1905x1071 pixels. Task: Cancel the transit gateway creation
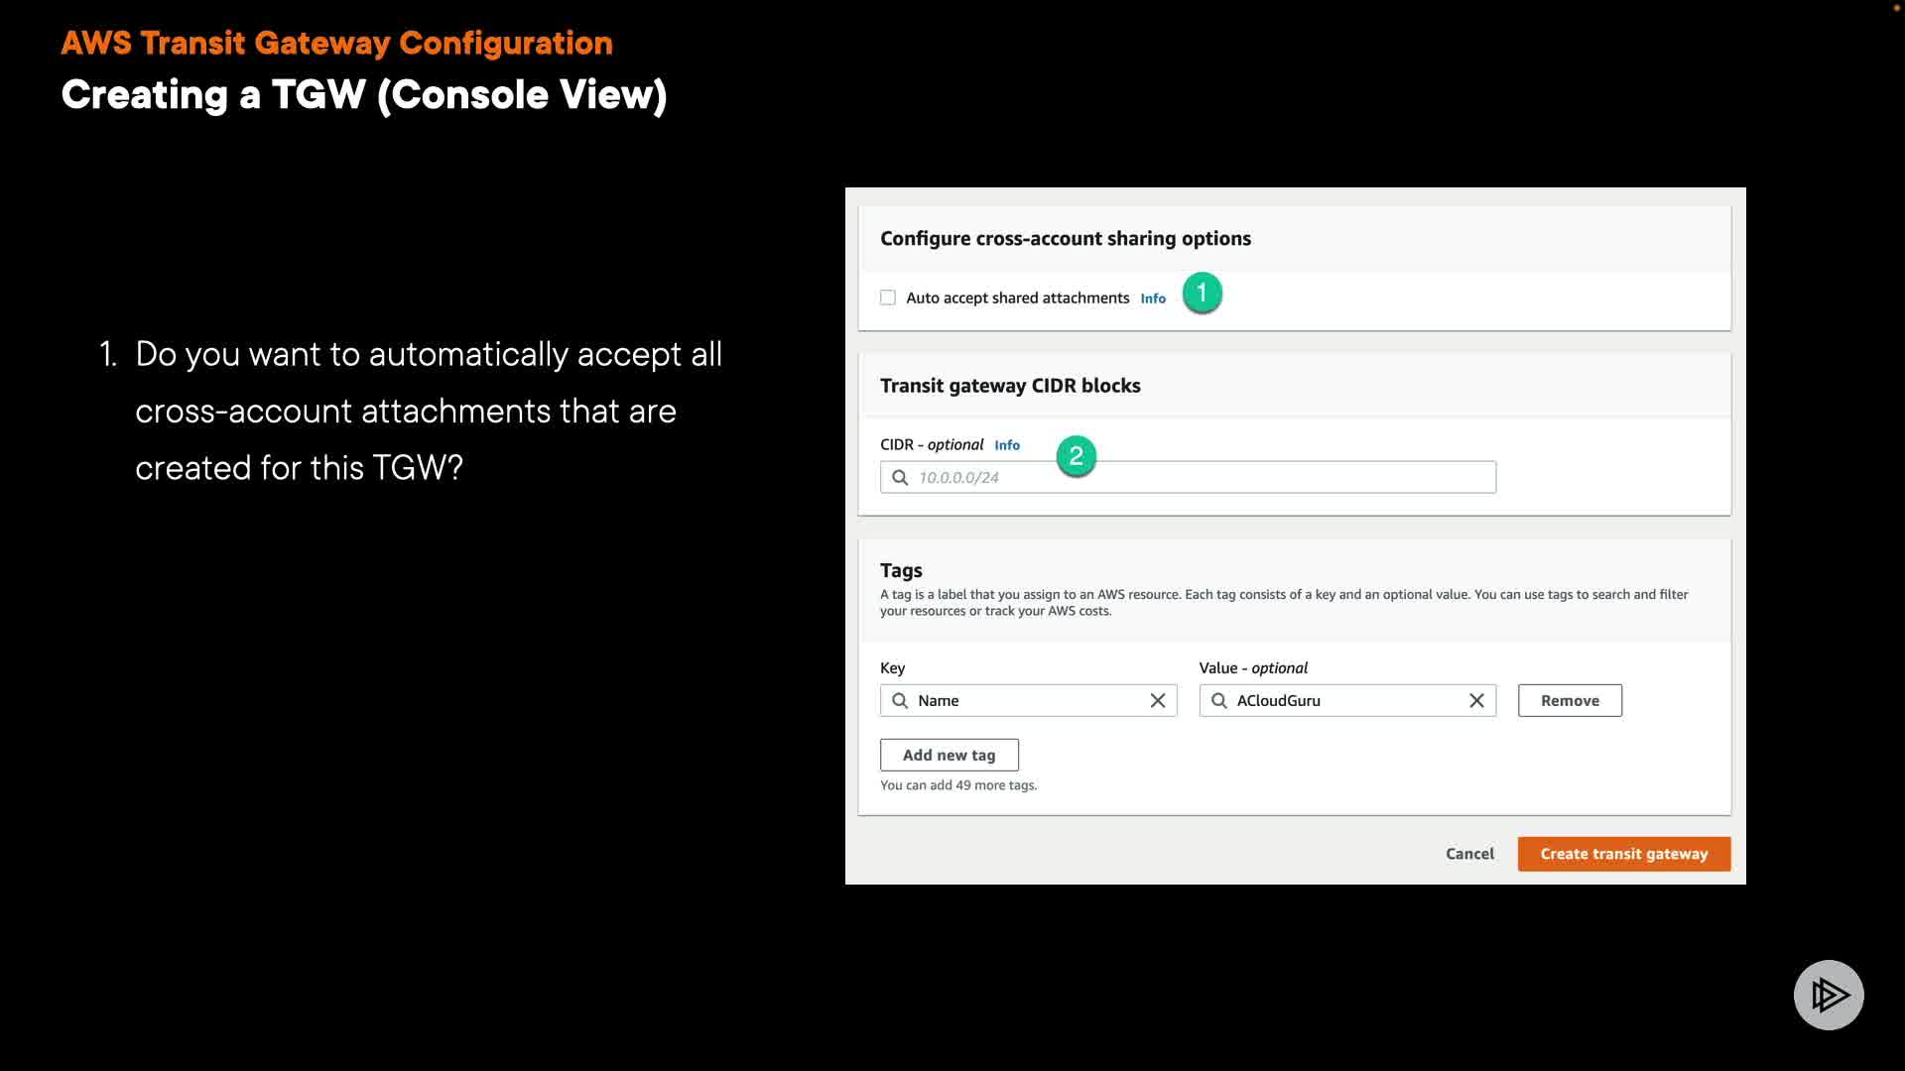click(1469, 854)
